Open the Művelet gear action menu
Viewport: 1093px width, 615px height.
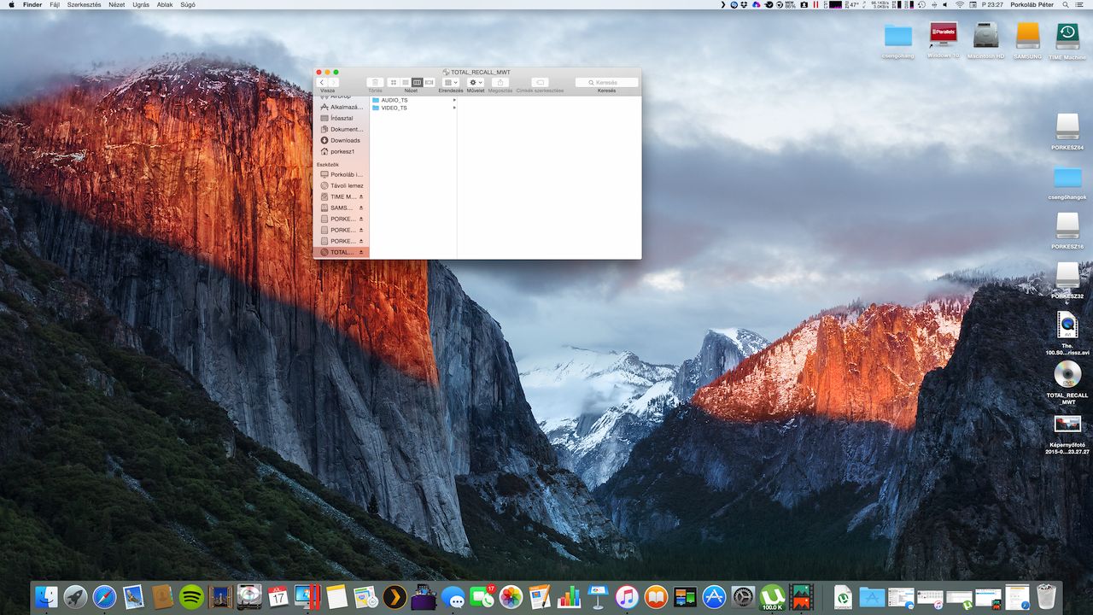click(x=476, y=82)
